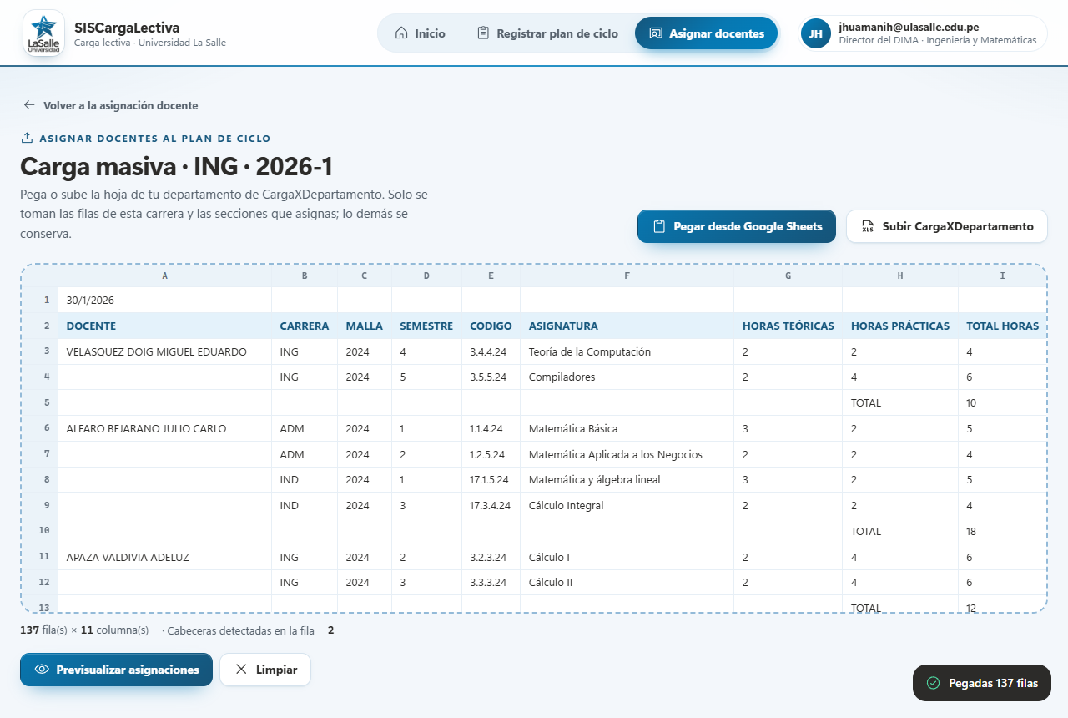Click the Limpiar button
The height and width of the screenshot is (718, 1068).
tap(265, 670)
